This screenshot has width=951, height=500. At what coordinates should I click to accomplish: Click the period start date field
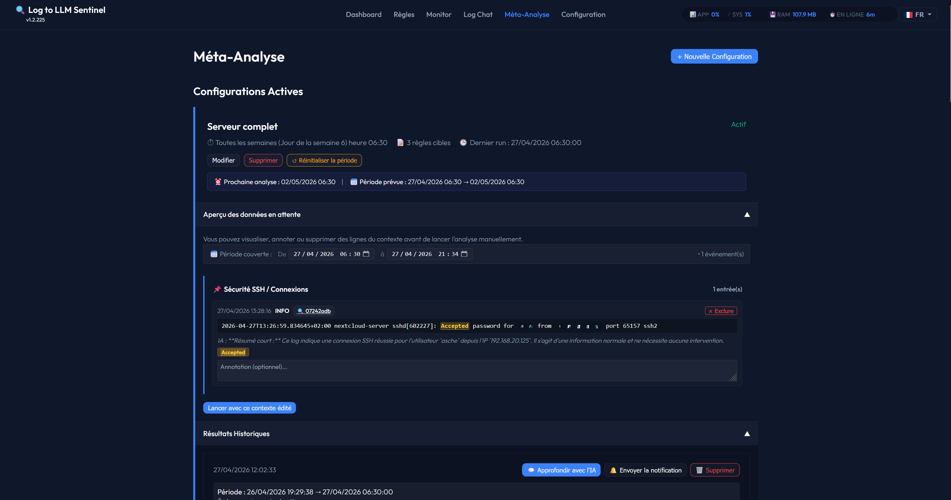[x=331, y=254]
